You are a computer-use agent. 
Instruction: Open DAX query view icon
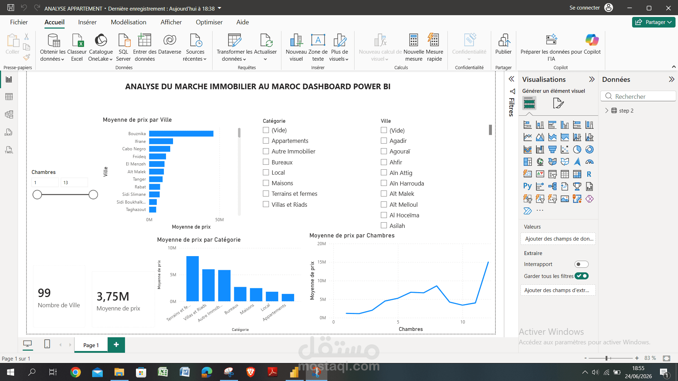tap(9, 132)
